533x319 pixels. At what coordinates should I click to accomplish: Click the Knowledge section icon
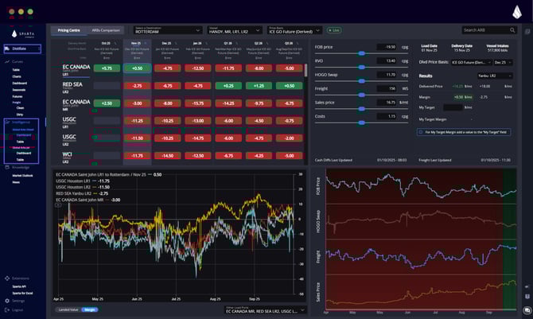click(6, 167)
